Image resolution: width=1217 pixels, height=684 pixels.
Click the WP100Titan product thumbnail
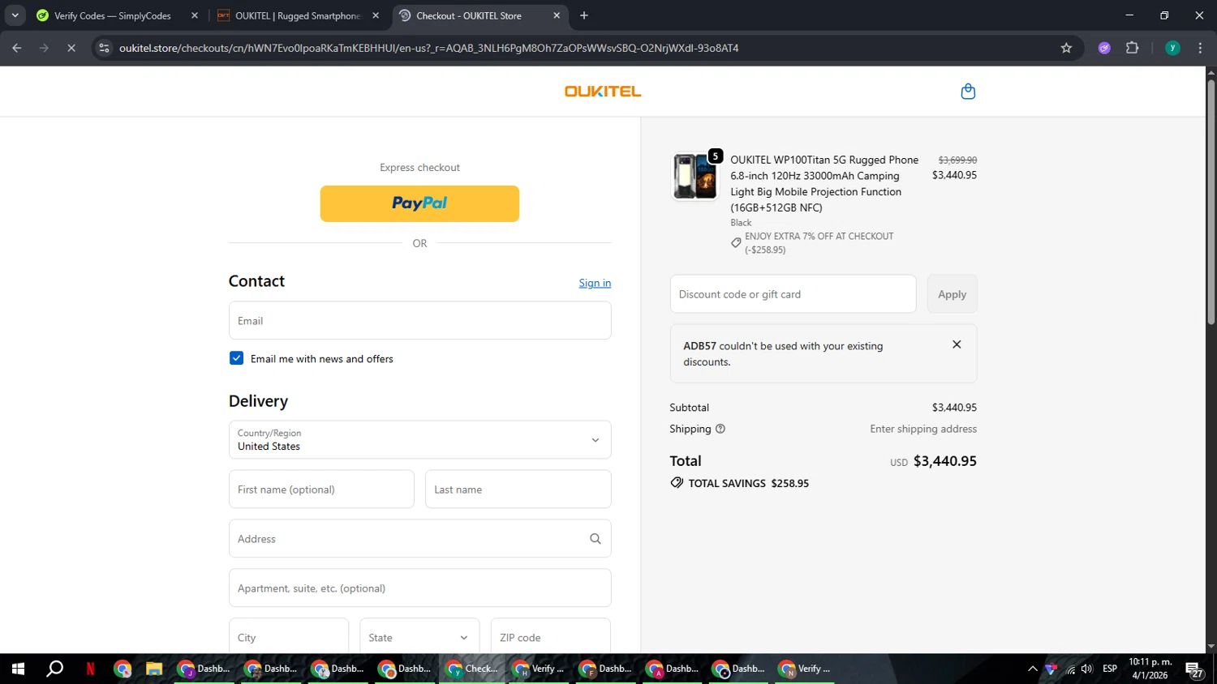tap(695, 176)
